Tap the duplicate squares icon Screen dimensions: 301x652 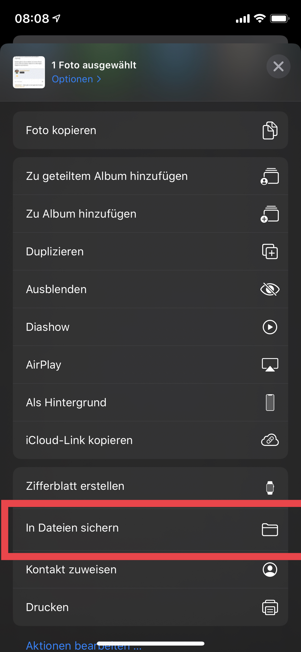coord(270,252)
